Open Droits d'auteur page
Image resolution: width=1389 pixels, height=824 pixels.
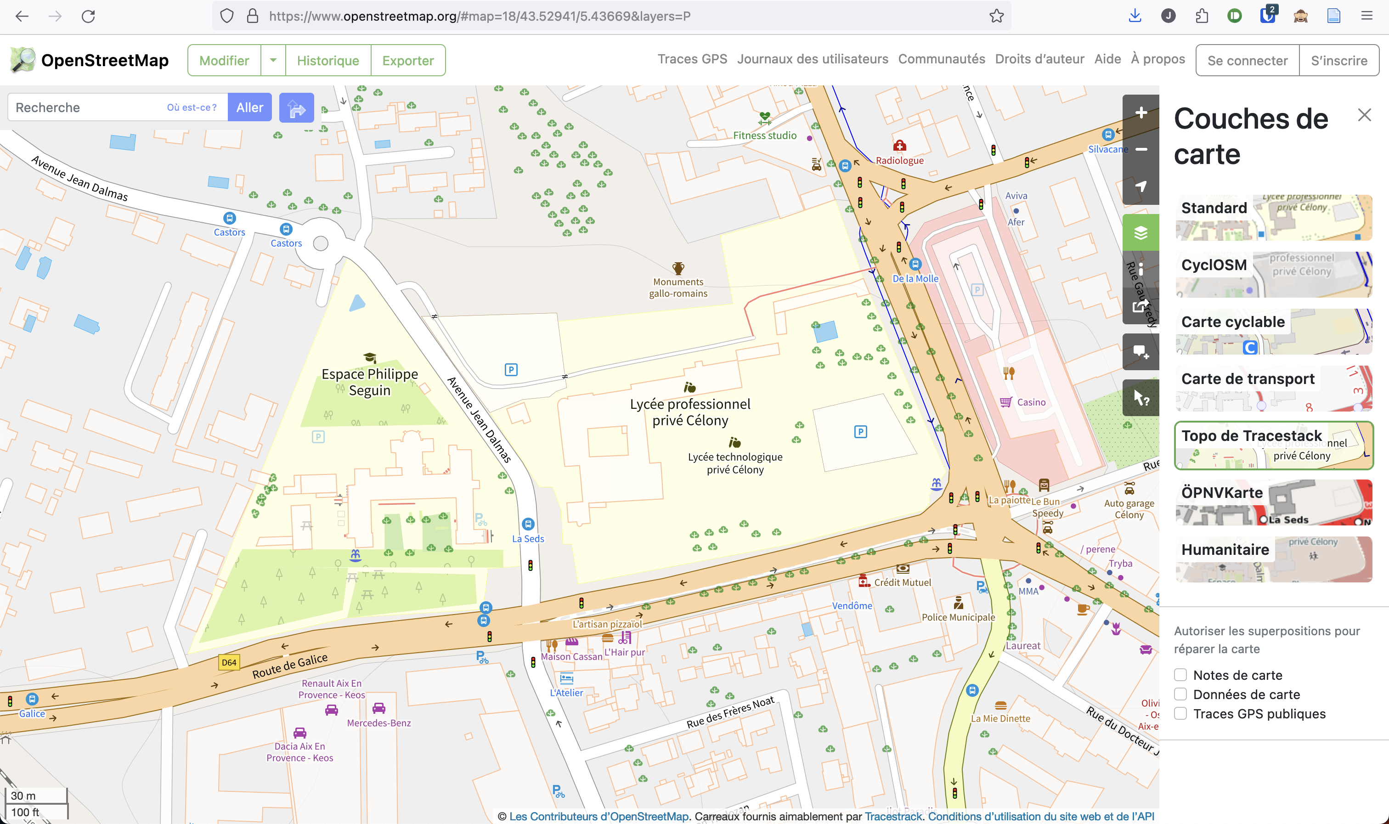point(1039,59)
